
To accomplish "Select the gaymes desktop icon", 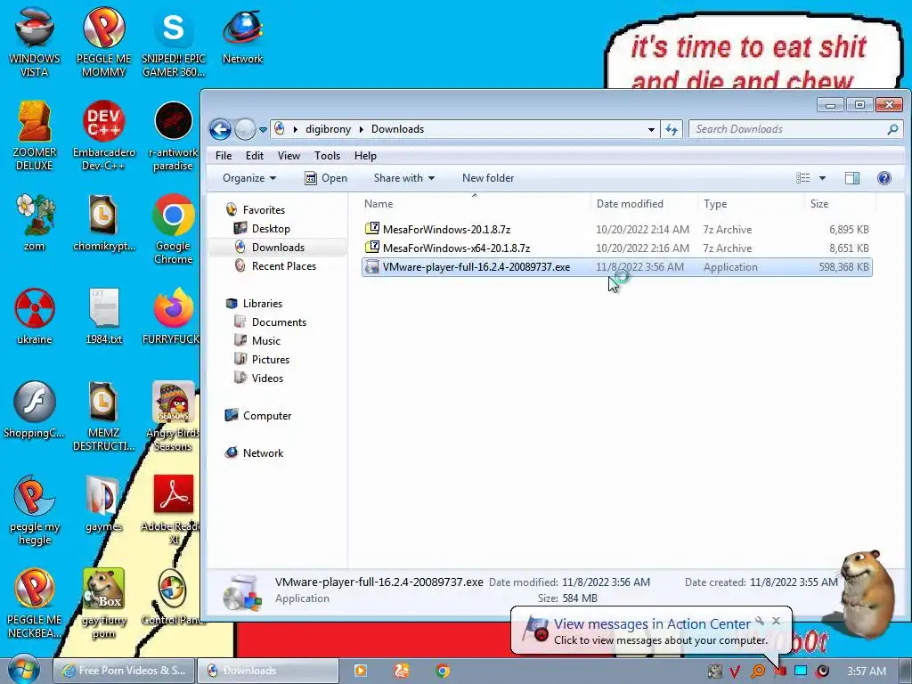I will click(x=103, y=504).
